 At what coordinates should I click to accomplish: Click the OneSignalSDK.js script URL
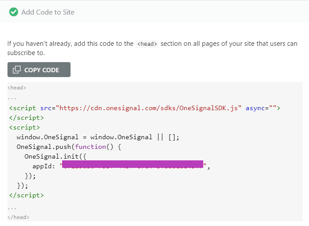[149, 108]
